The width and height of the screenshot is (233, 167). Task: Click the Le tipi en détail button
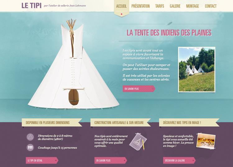(x=42, y=160)
